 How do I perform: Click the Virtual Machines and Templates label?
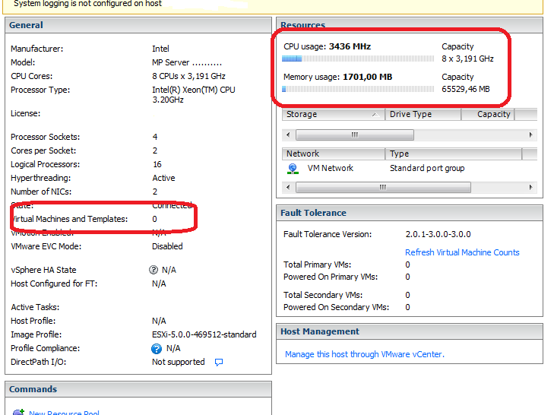tap(69, 219)
